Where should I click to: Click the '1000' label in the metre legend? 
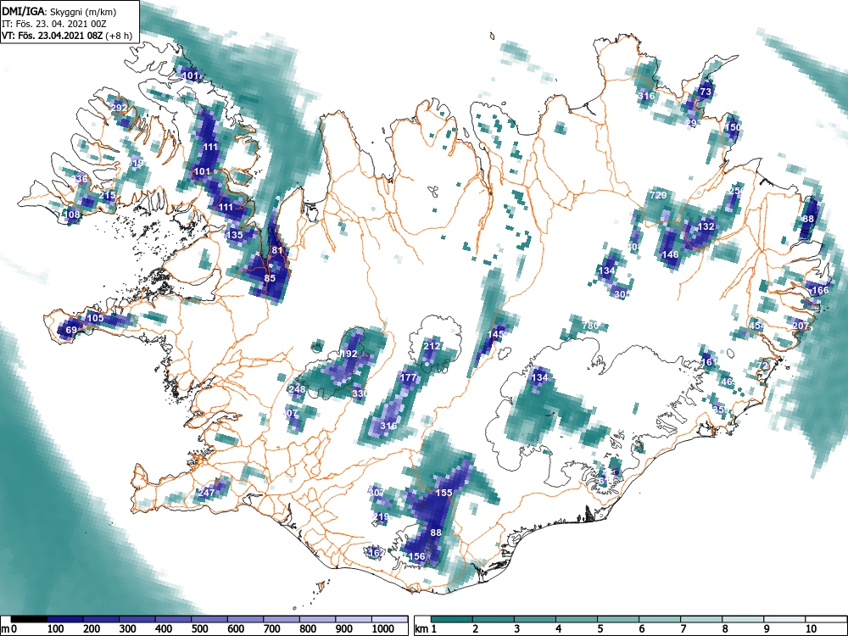tap(382, 629)
